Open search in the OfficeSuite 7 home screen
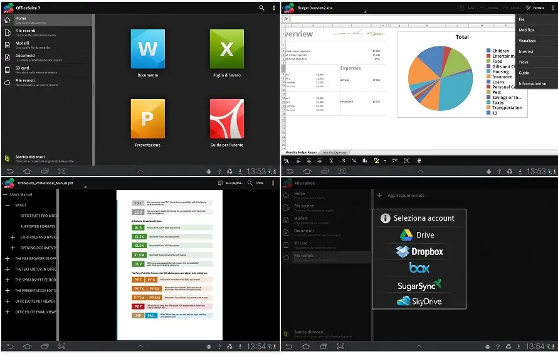558x356 pixels. click(x=261, y=8)
